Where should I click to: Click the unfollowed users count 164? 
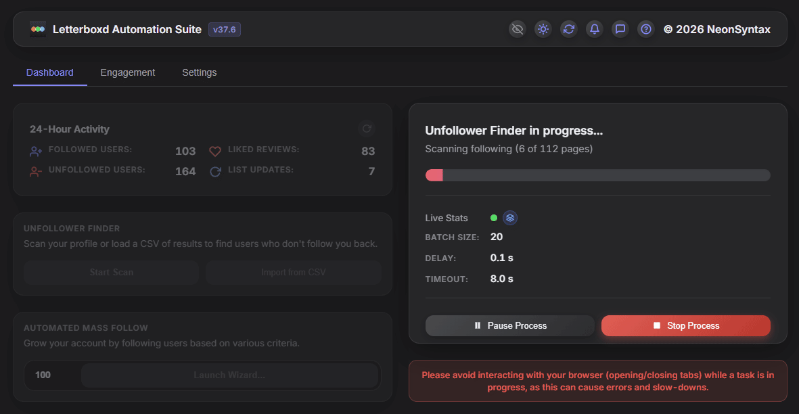click(185, 172)
